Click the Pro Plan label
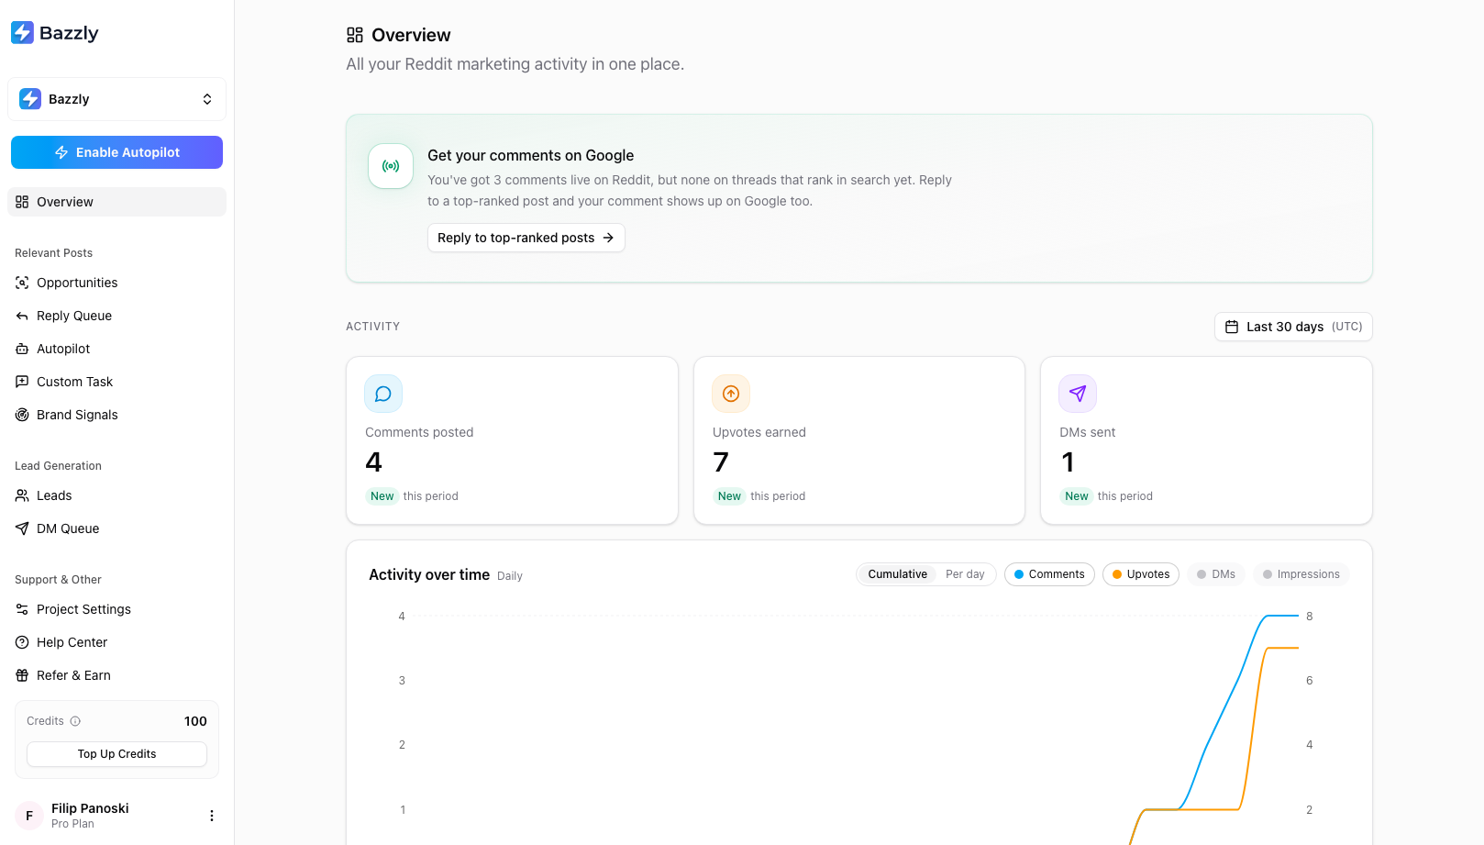Screen dimensions: 1484x845 click(x=72, y=824)
